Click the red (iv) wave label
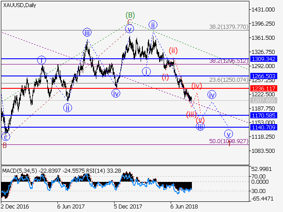The image size is (283, 212). [196, 85]
